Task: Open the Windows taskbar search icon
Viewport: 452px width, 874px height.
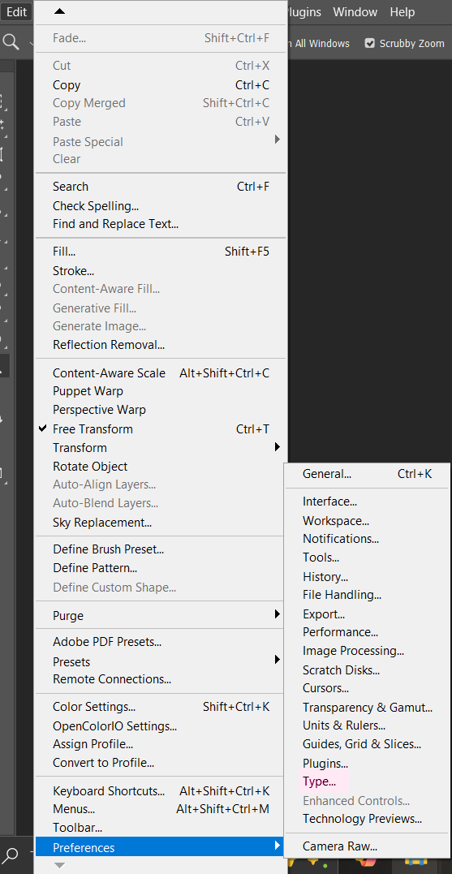Action: 11,854
